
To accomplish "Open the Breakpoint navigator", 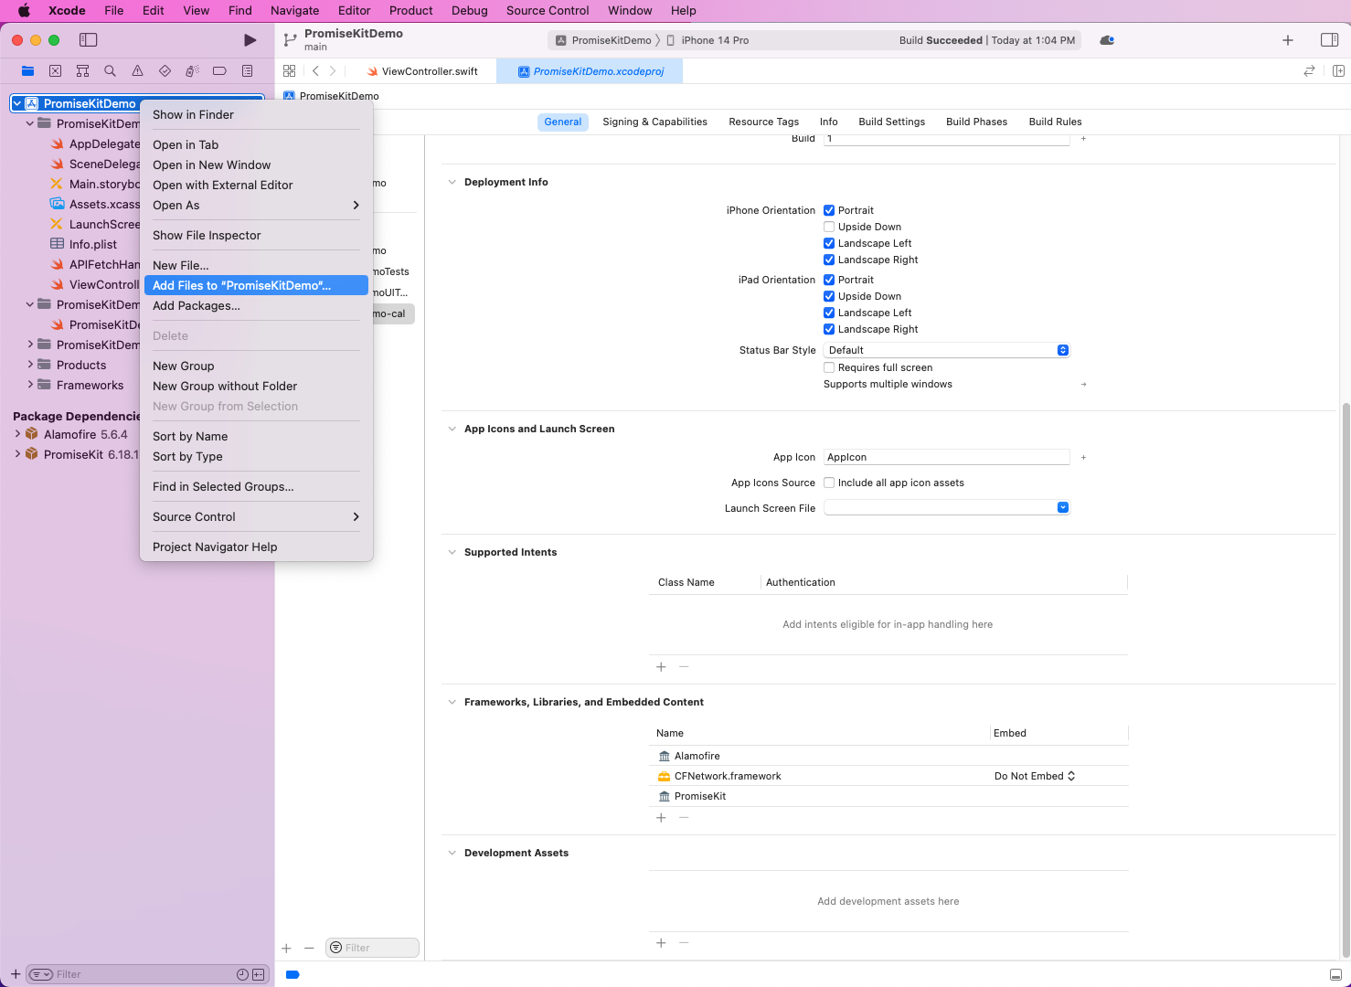I will point(219,71).
